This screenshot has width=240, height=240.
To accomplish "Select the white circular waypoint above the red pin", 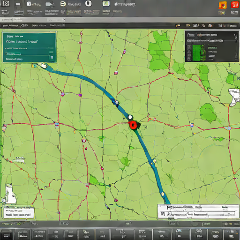I will click(130, 117).
